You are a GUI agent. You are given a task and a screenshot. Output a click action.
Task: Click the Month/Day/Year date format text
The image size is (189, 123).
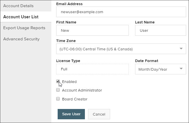153,70
